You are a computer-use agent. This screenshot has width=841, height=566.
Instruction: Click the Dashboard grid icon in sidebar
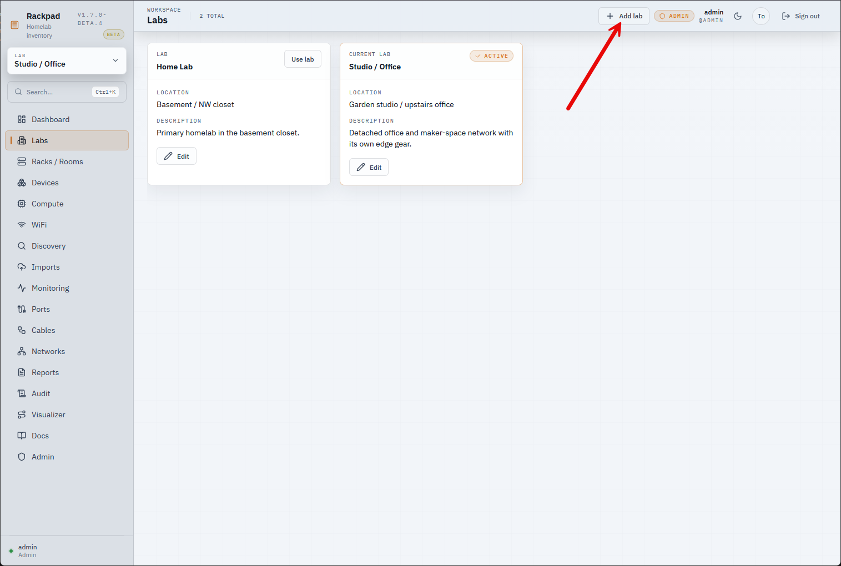[x=22, y=119]
